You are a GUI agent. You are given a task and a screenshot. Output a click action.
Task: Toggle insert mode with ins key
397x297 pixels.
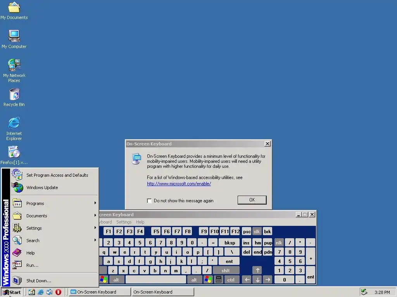tap(246, 242)
